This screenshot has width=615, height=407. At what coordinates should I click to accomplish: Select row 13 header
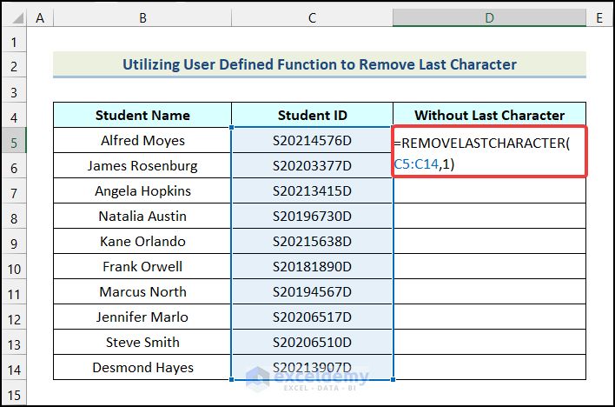[14, 342]
